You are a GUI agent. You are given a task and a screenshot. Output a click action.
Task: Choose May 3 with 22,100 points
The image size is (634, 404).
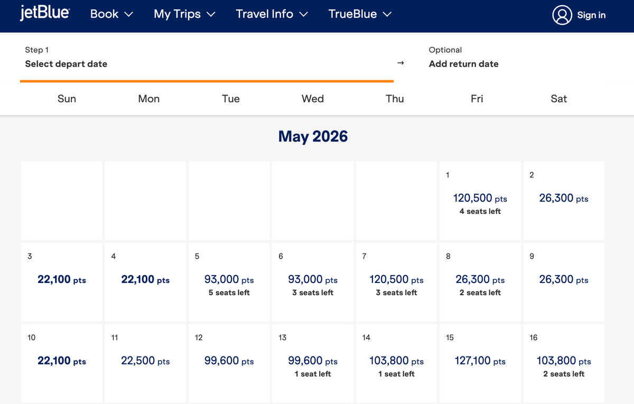(61, 282)
